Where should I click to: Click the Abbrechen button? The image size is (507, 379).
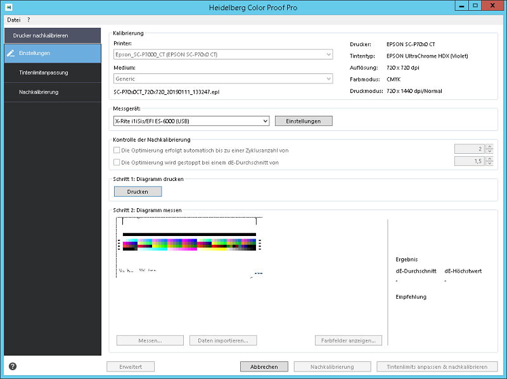264,367
